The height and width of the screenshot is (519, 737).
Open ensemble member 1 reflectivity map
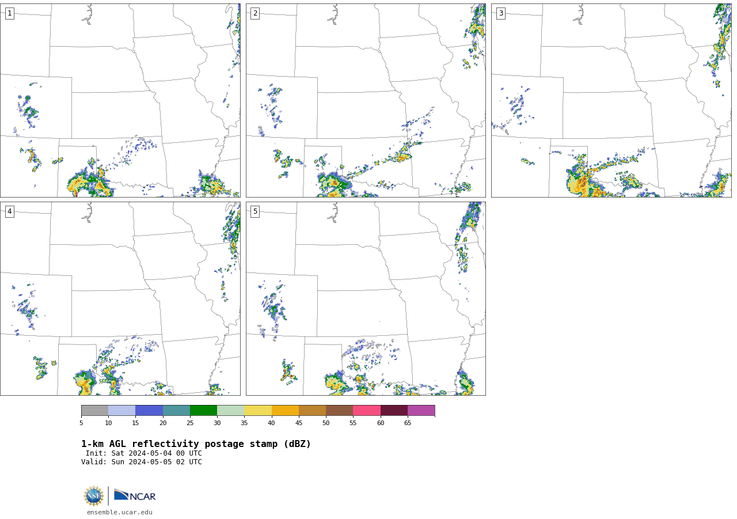[120, 100]
